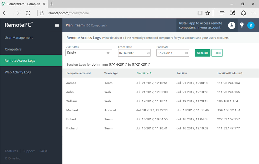Screen dimensions: 259x164
Task: Click Plan: Team label in header
Action: click(x=75, y=25)
